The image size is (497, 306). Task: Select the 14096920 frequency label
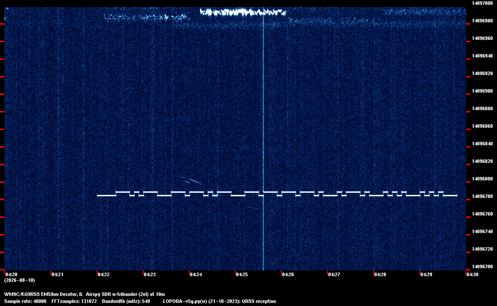tap(483, 74)
